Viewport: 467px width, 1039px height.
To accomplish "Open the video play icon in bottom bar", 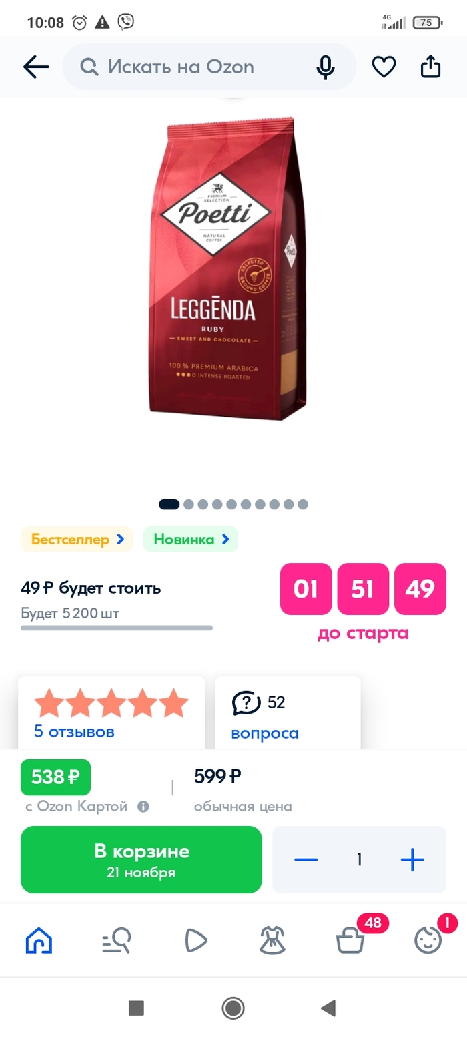I will pos(195,941).
